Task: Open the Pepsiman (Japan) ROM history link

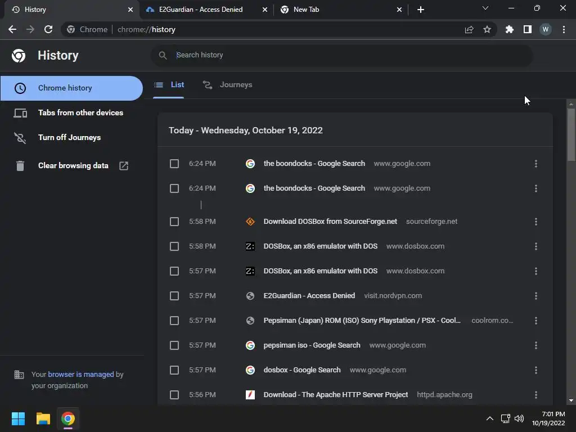Action: coord(362,321)
